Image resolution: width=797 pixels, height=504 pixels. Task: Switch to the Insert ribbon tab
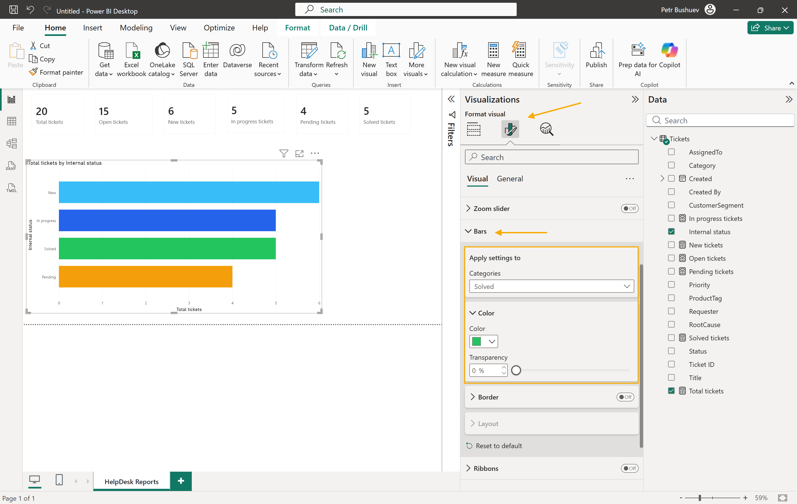click(92, 28)
